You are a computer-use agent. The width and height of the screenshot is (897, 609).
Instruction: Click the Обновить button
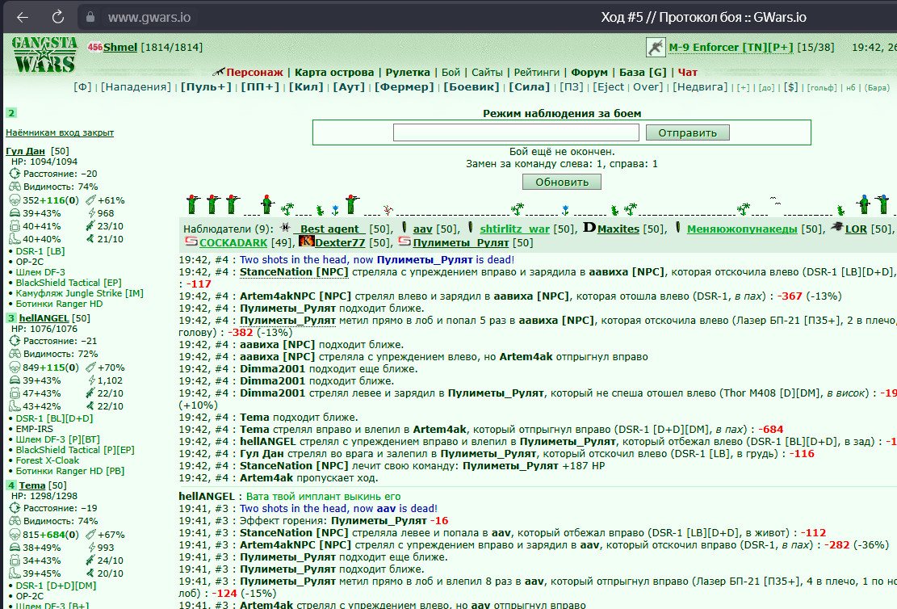(562, 182)
